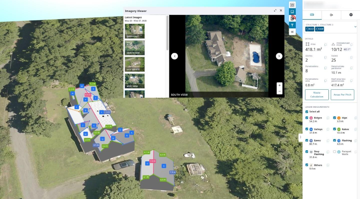Toggle the Step Flashing checkbox

point(307,151)
